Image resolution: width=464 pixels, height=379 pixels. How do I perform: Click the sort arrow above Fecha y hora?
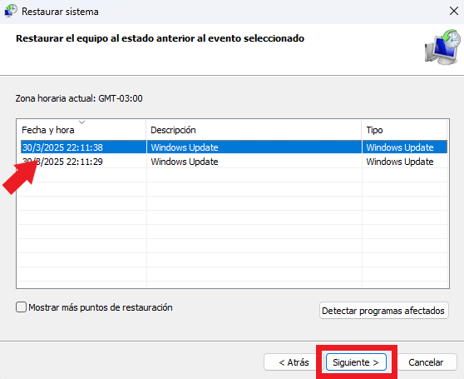coord(82,122)
